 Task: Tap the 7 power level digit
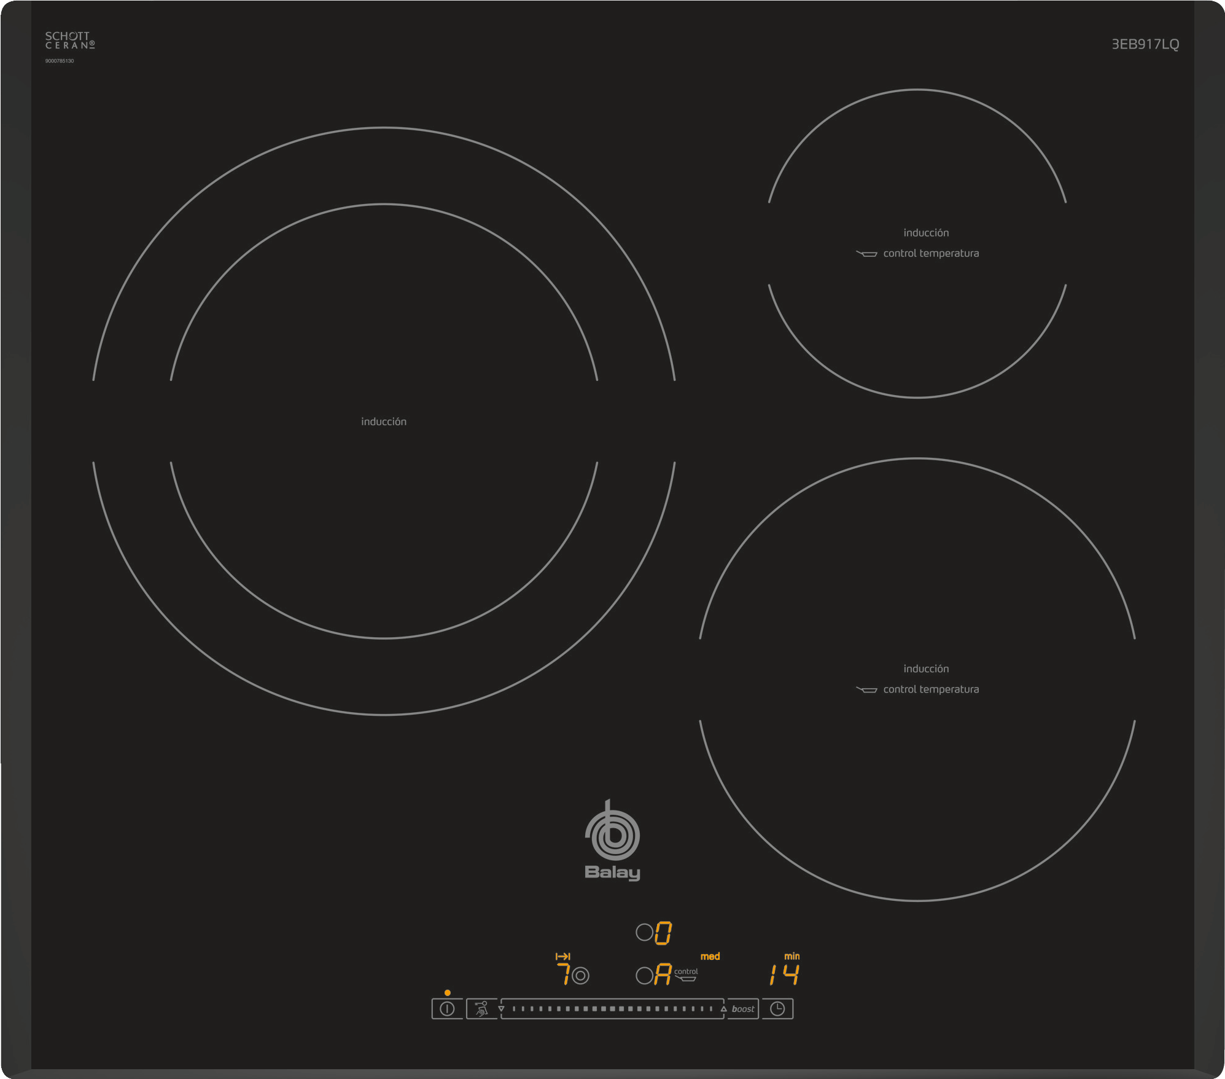[562, 975]
